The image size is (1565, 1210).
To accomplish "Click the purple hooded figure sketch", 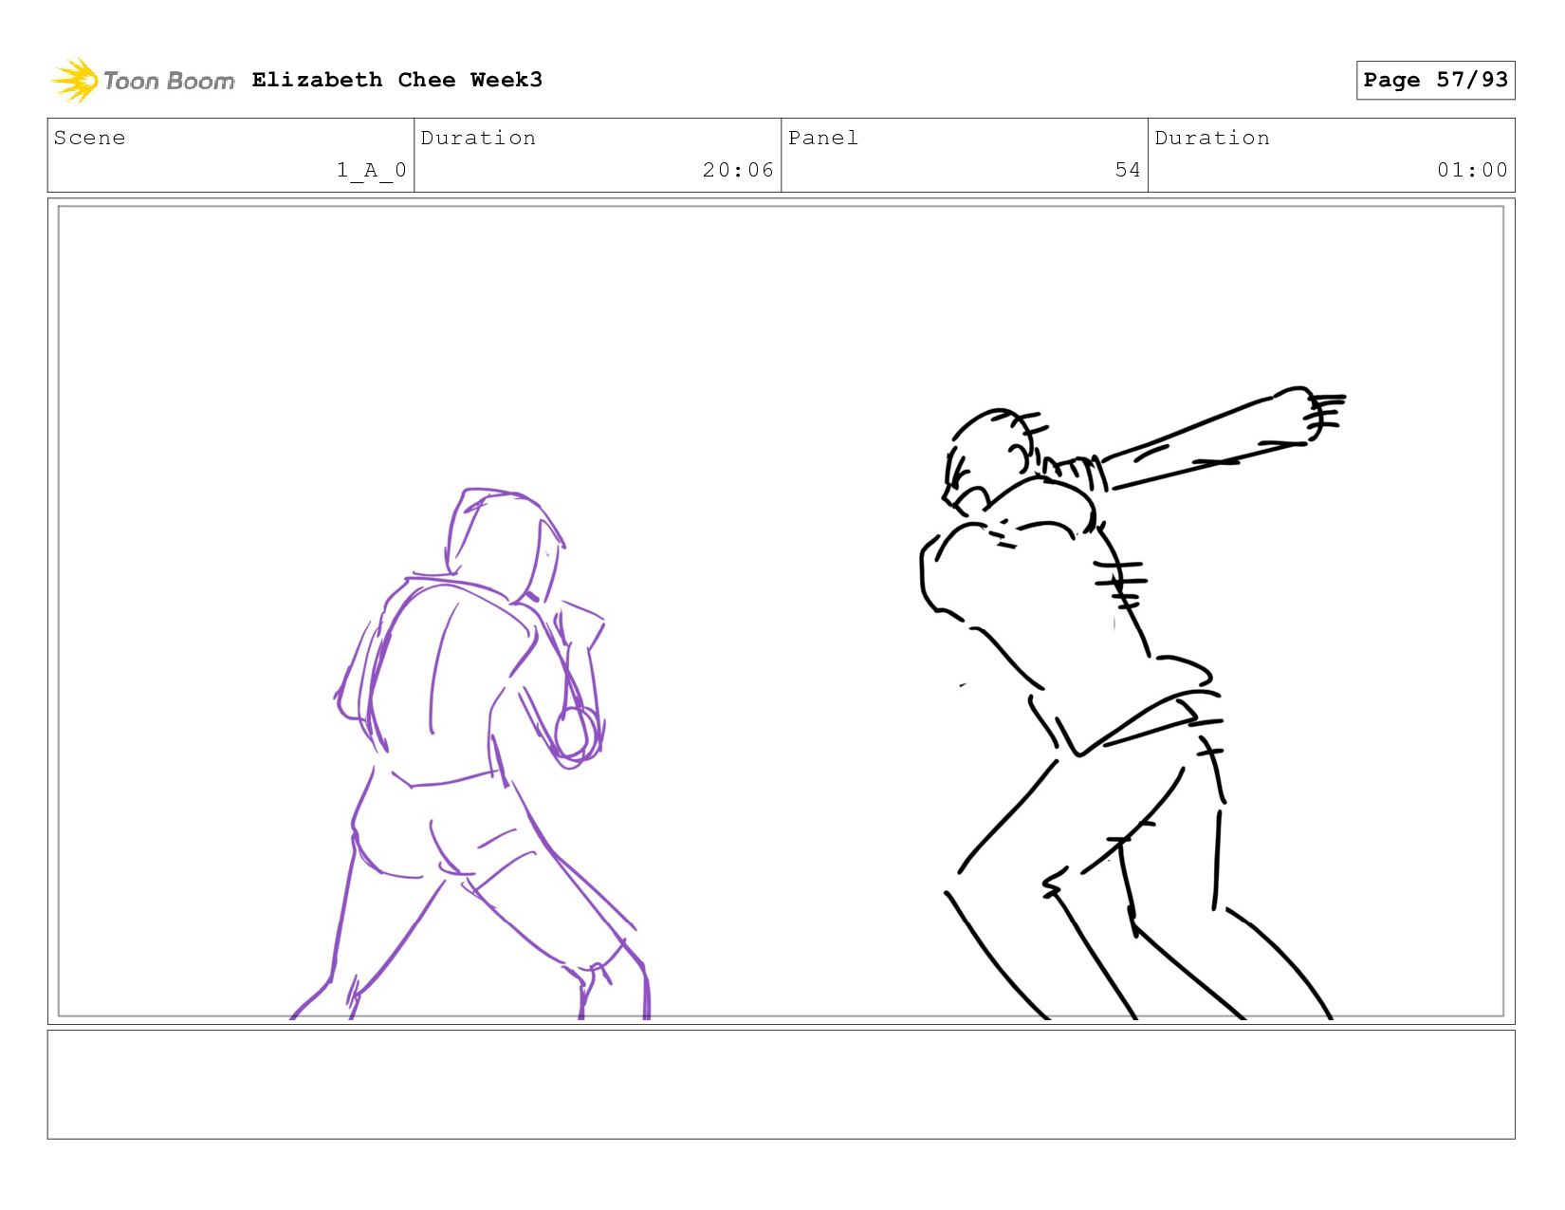I will [472, 754].
